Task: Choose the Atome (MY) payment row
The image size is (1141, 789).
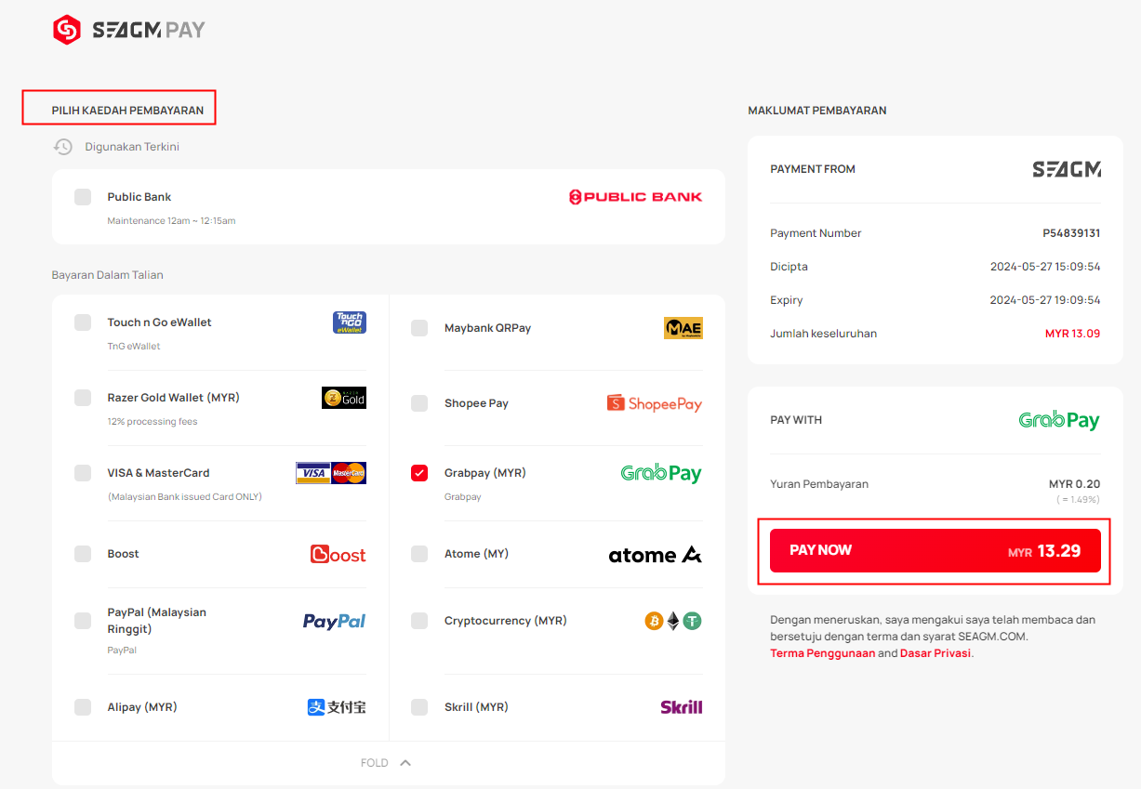Action: [557, 554]
